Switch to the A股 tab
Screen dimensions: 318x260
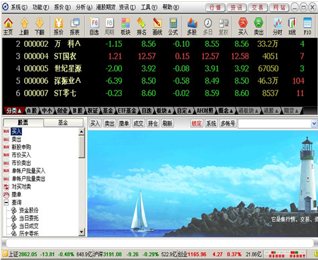pyautogui.click(x=32, y=110)
